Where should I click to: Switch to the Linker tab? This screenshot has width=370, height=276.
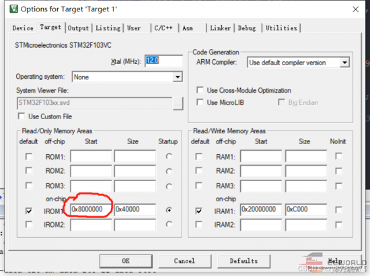pos(220,28)
